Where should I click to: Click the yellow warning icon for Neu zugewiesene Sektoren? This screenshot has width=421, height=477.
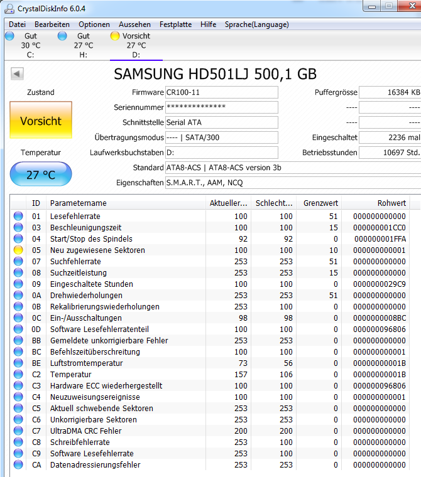[18, 250]
